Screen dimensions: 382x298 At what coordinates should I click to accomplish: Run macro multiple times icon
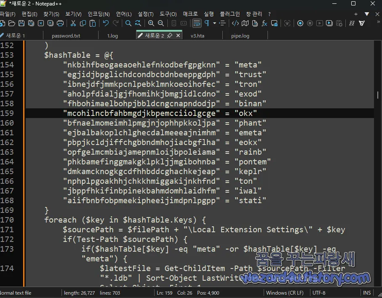(329, 24)
